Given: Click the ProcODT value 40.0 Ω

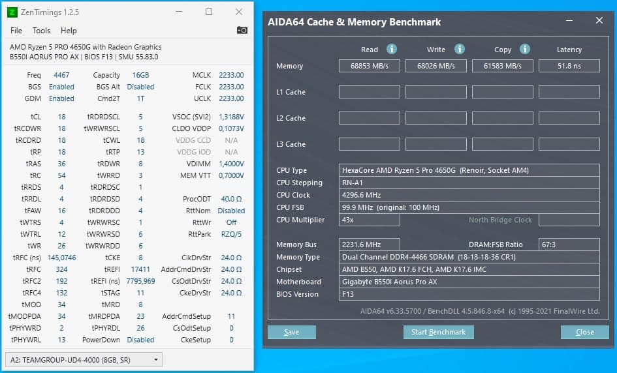Looking at the screenshot, I should point(231,200).
